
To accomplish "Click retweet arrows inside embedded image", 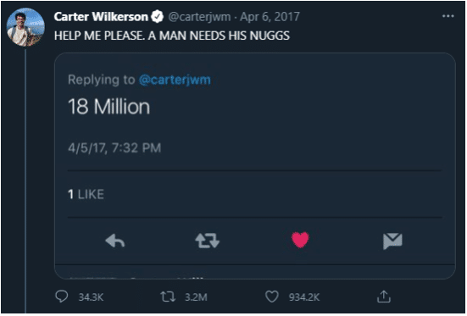I will 208,241.
